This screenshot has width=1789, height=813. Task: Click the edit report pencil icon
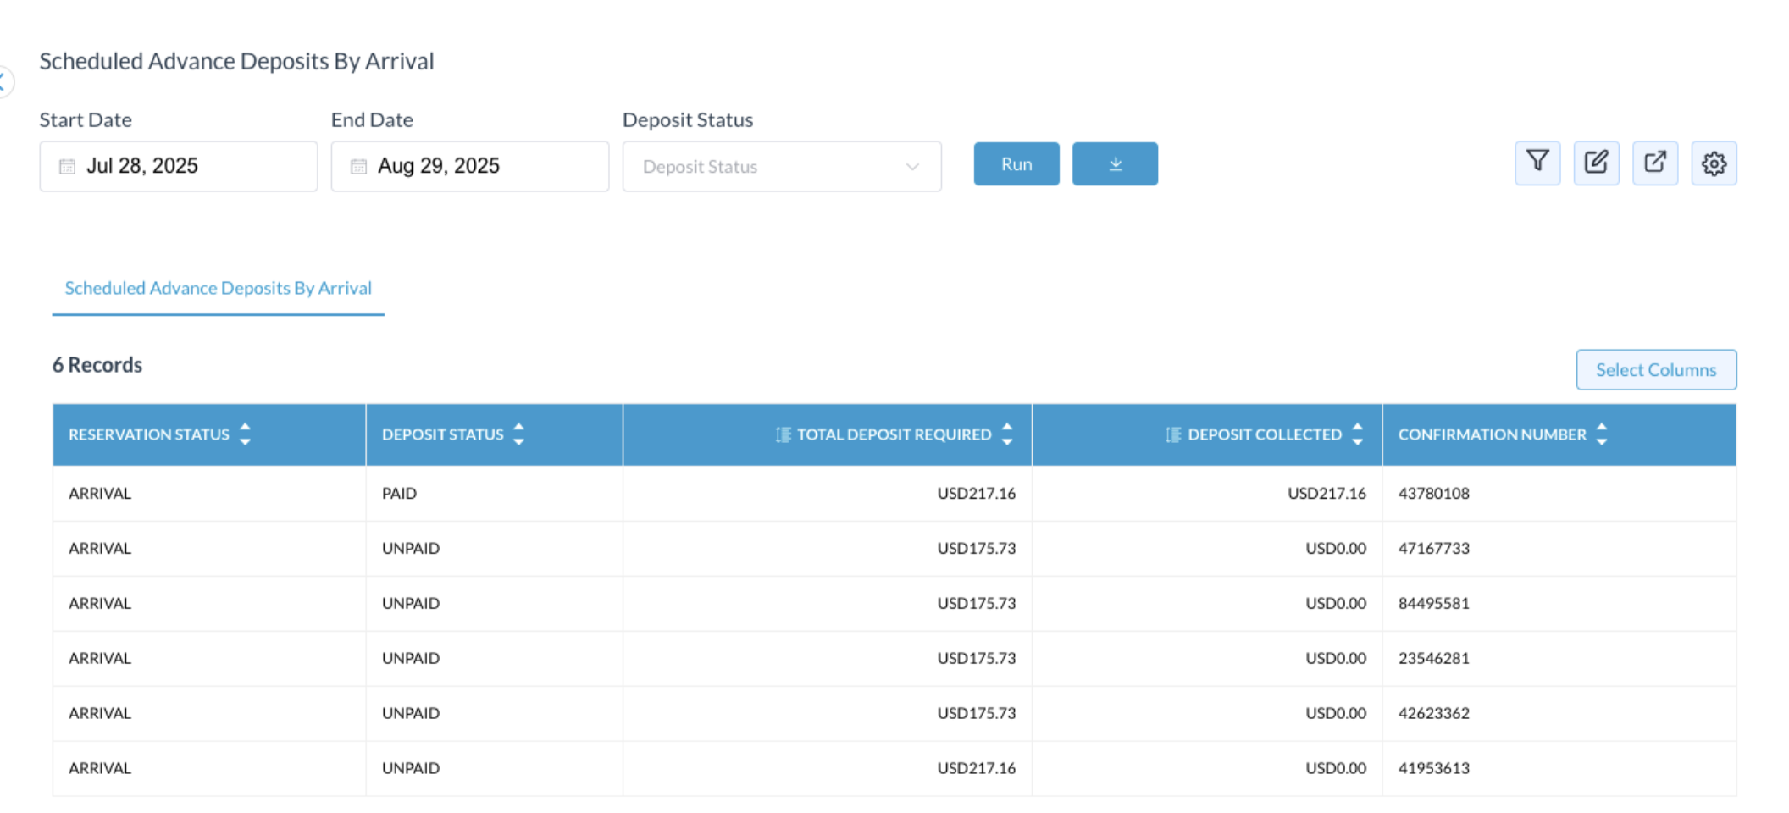1596,163
